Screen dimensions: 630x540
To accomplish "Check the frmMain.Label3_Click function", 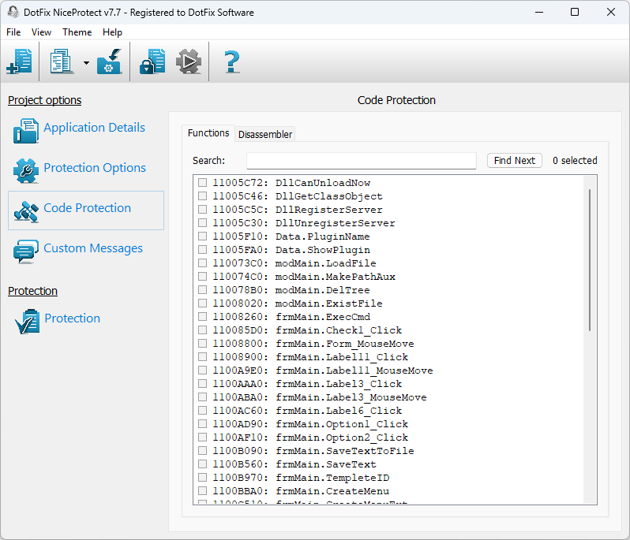I will (x=202, y=384).
